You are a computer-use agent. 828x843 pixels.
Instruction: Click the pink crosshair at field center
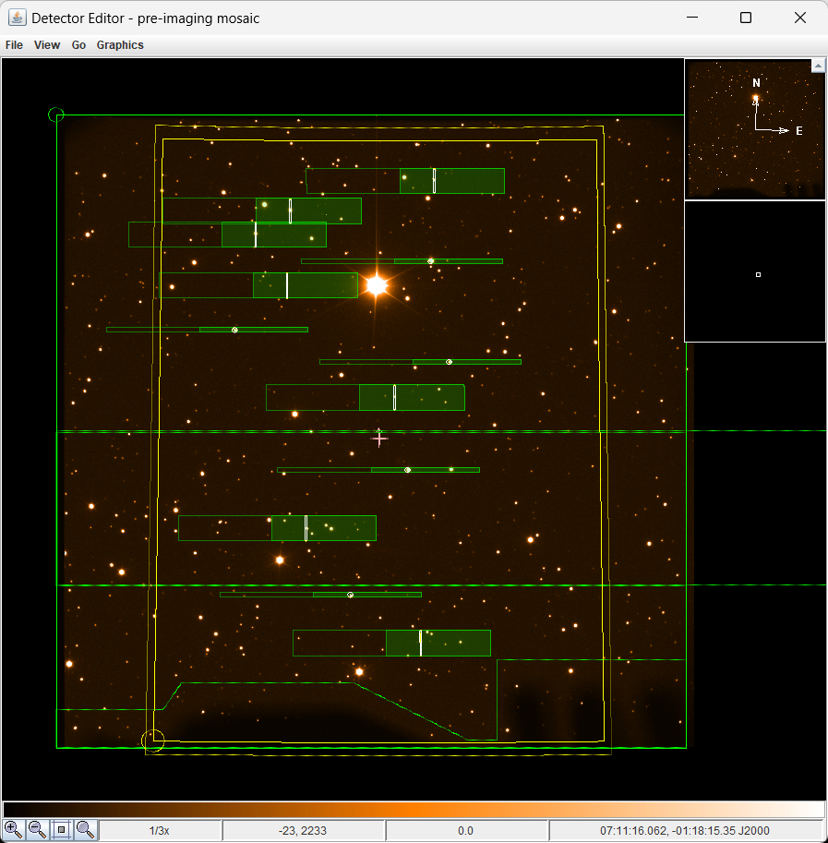tap(379, 439)
